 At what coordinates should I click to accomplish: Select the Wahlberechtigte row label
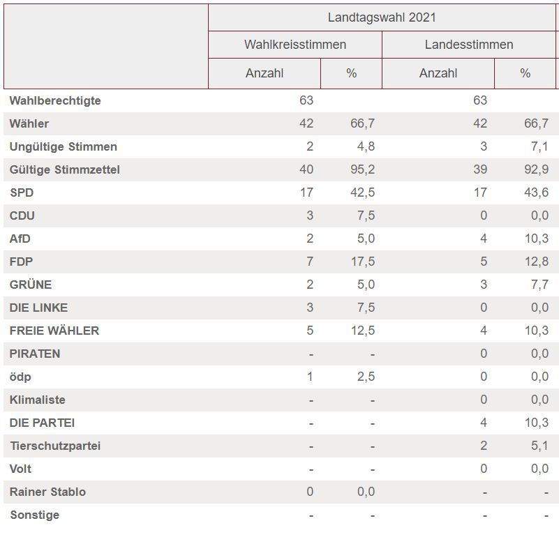point(55,100)
